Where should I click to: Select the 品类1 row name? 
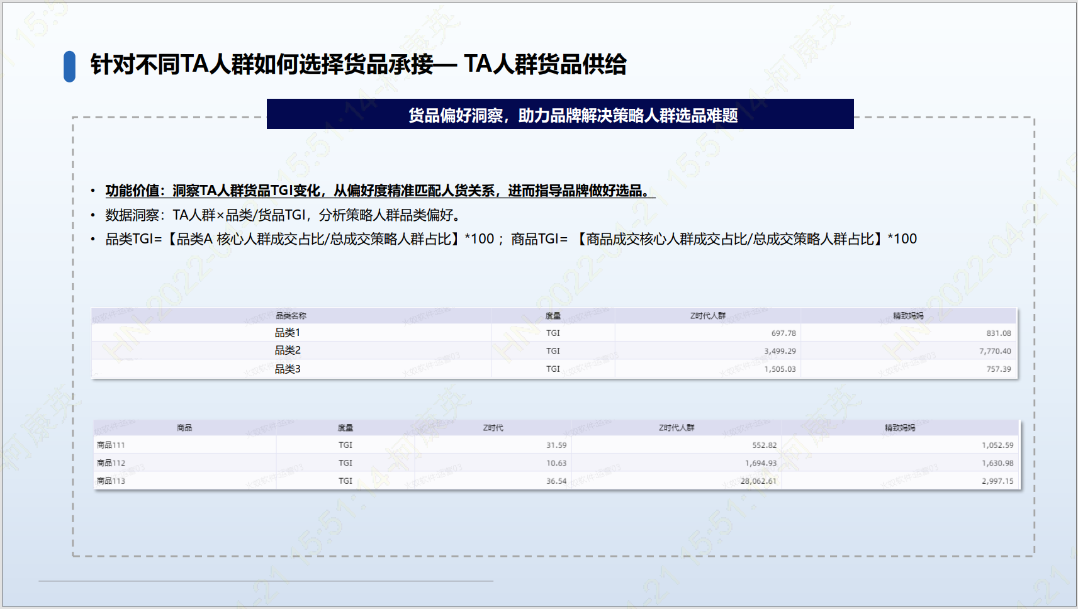point(288,333)
